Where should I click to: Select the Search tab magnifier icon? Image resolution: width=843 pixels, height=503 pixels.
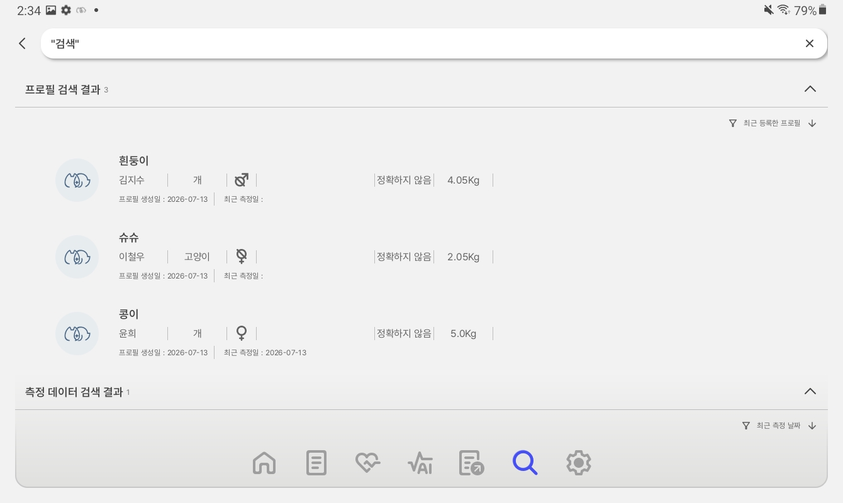(525, 463)
